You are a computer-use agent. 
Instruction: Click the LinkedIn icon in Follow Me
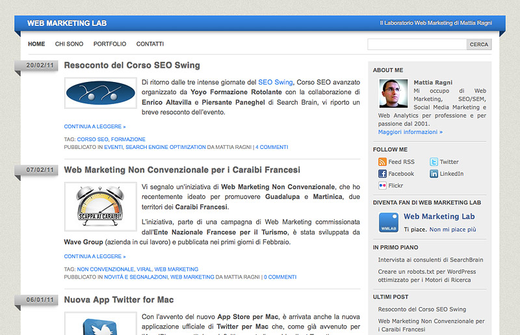point(434,174)
